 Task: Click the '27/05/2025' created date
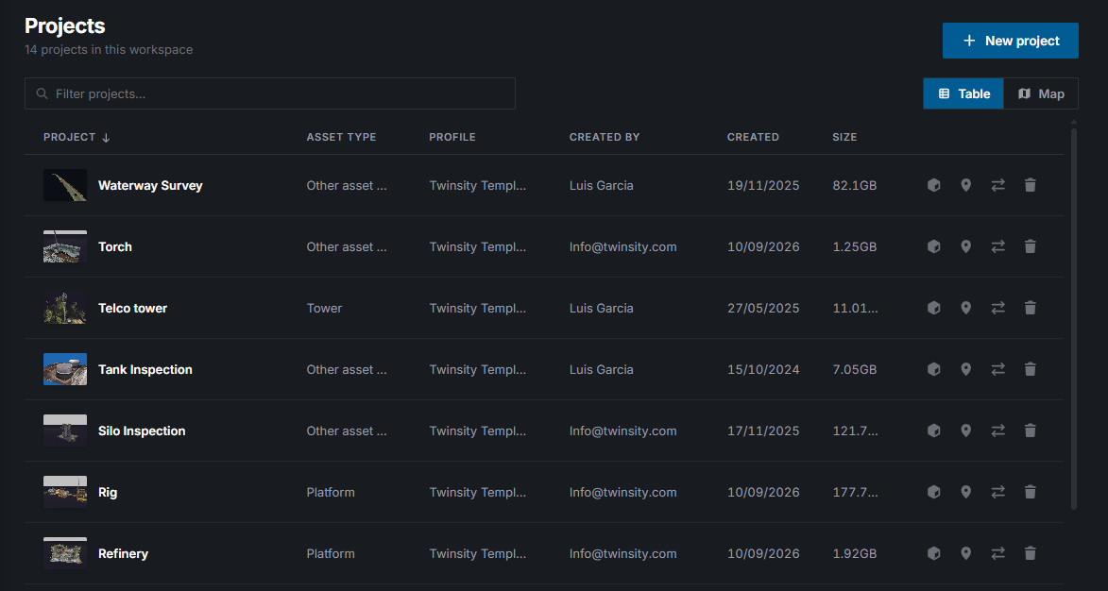pyautogui.click(x=763, y=308)
